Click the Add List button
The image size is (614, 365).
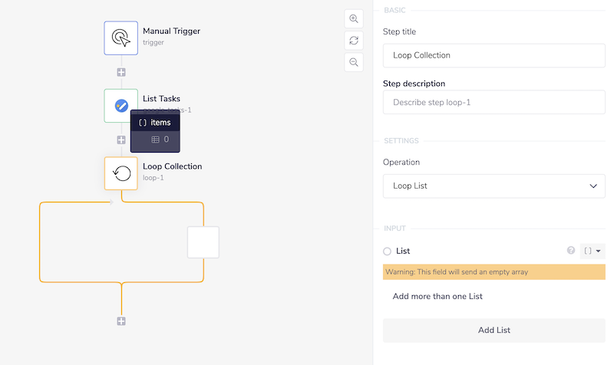494,330
